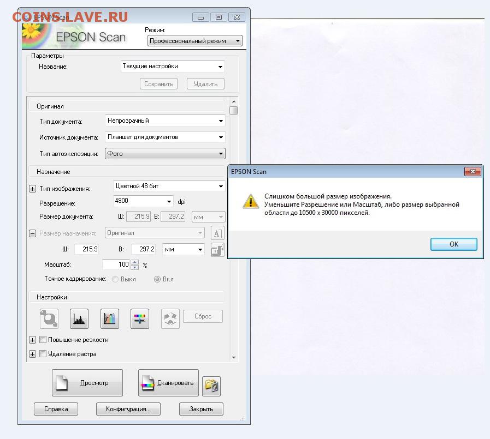Click the warning icon in the dialog
The image size is (490, 439).
pyautogui.click(x=251, y=201)
